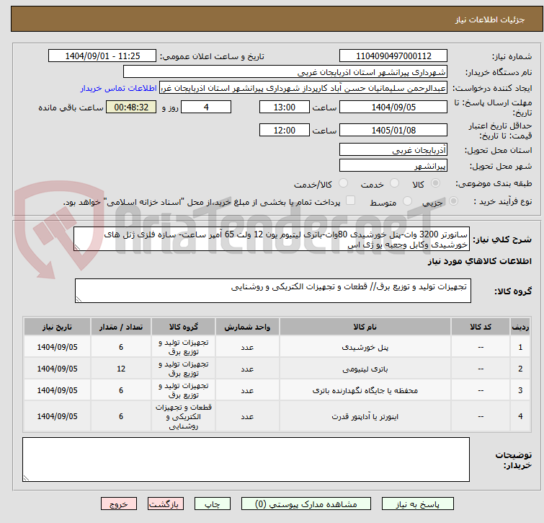Click the empty buyer notes text area
Viewport: 544px width, 523px height.
[x=246, y=460]
